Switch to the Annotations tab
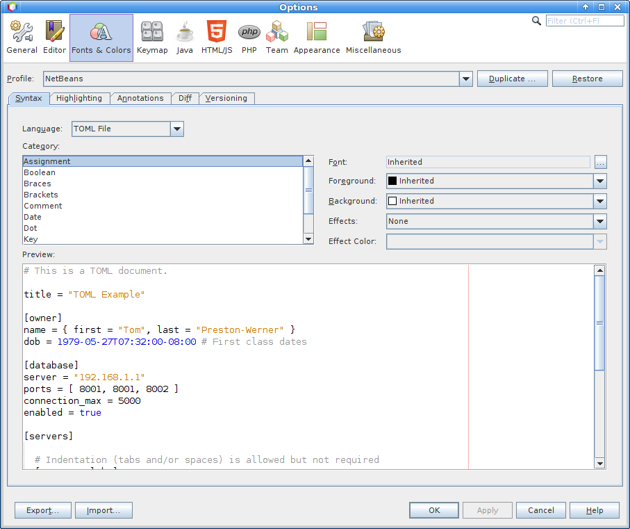 pos(140,99)
